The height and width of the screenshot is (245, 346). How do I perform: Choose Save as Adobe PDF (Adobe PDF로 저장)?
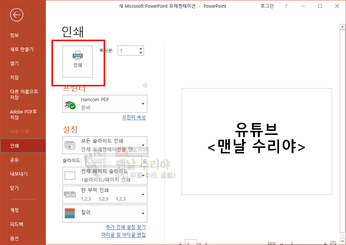click(x=23, y=115)
